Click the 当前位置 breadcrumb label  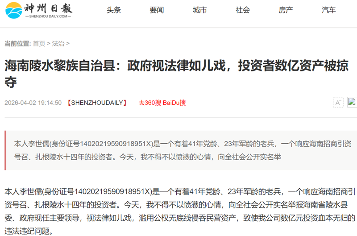click(x=17, y=43)
